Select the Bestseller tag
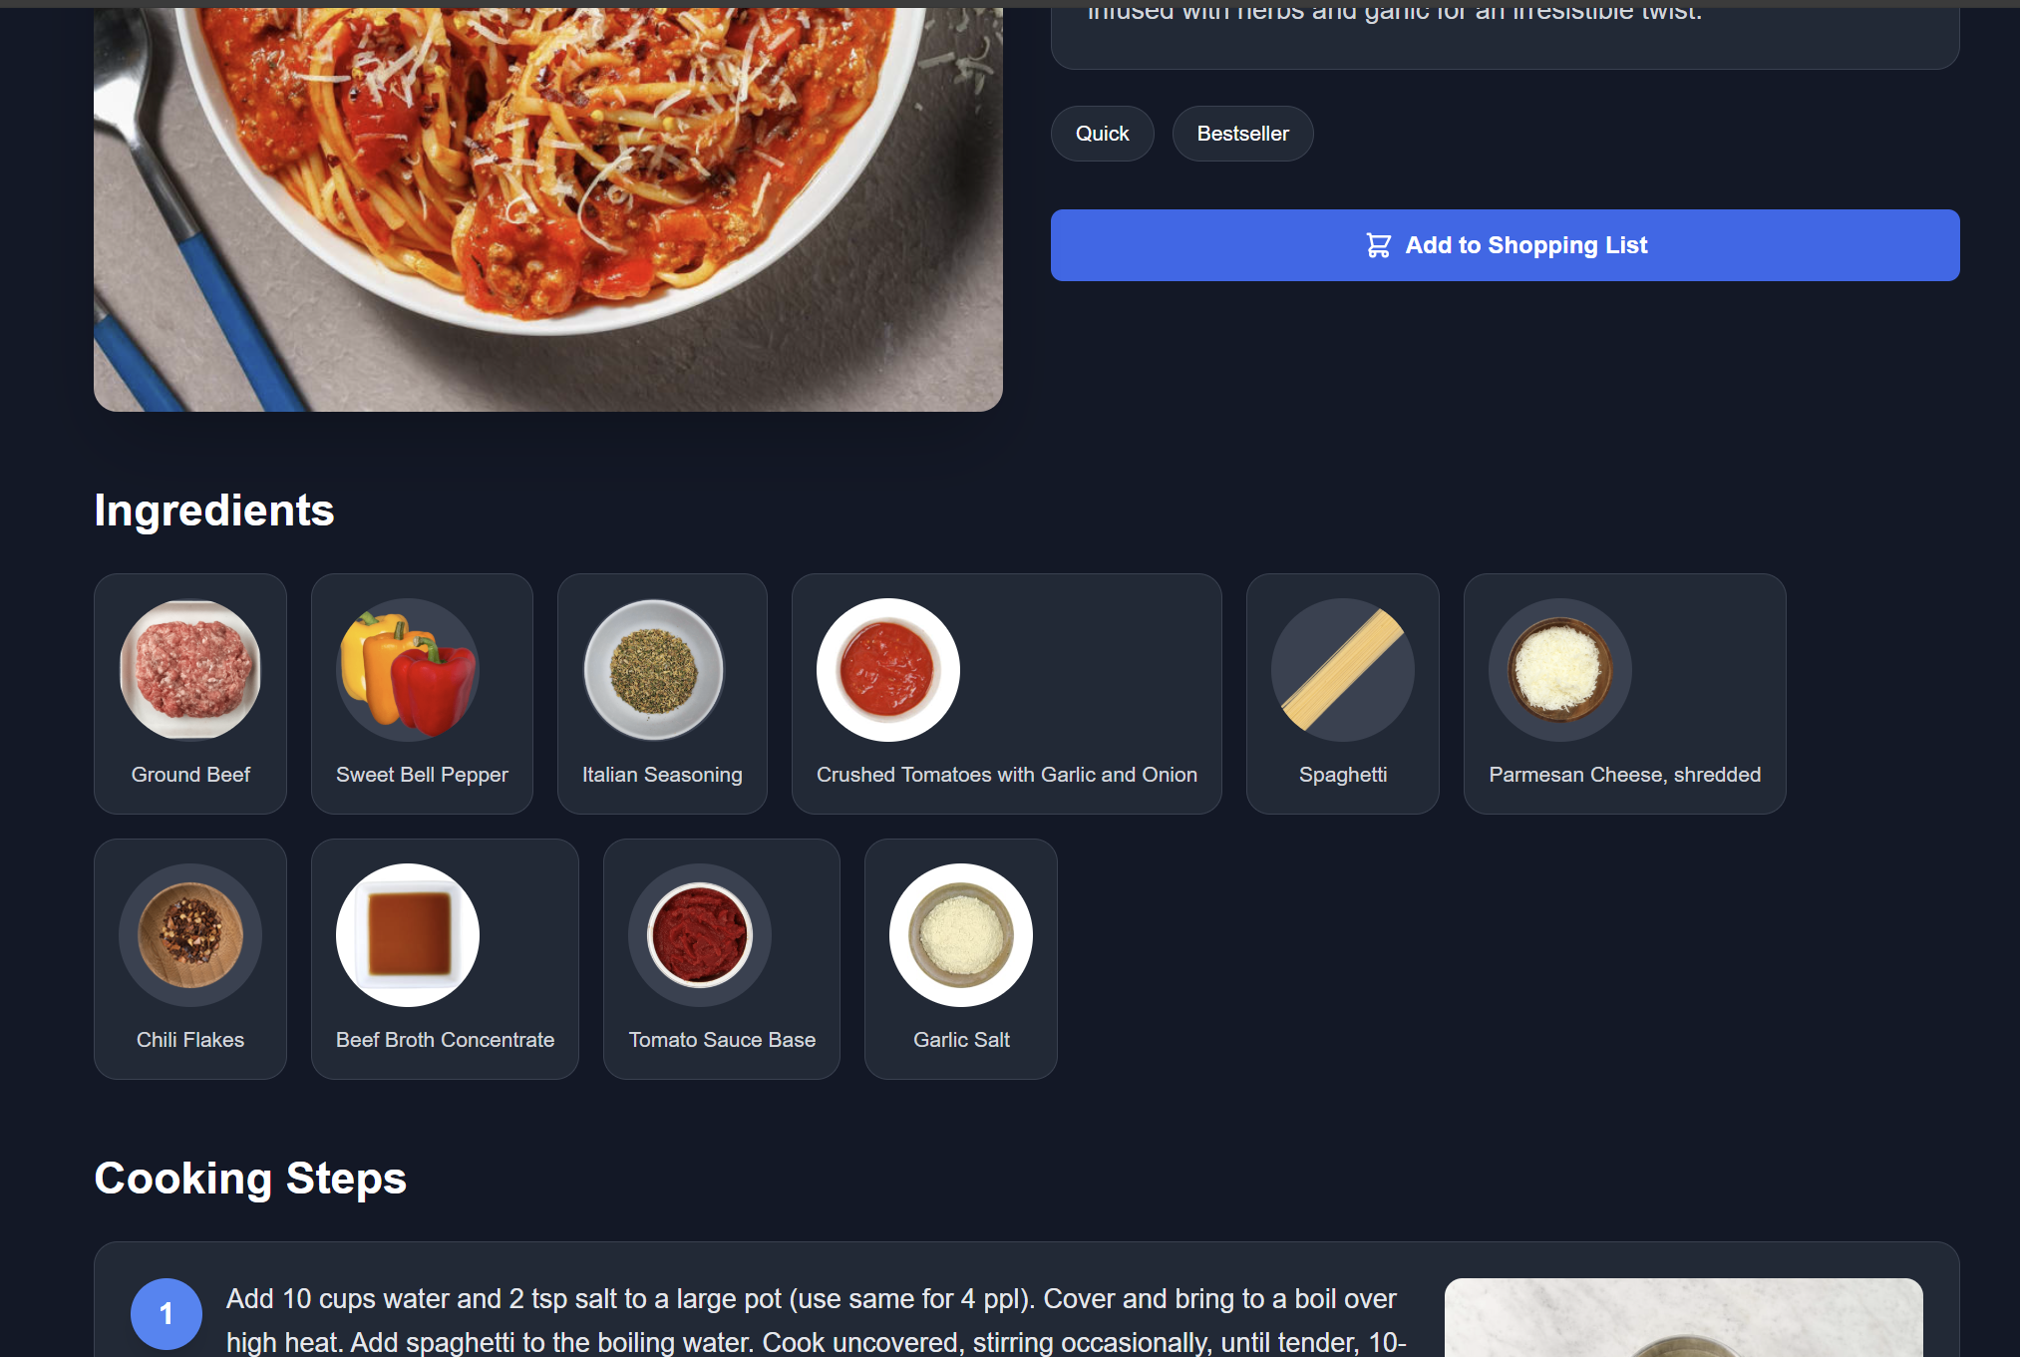 (1242, 134)
